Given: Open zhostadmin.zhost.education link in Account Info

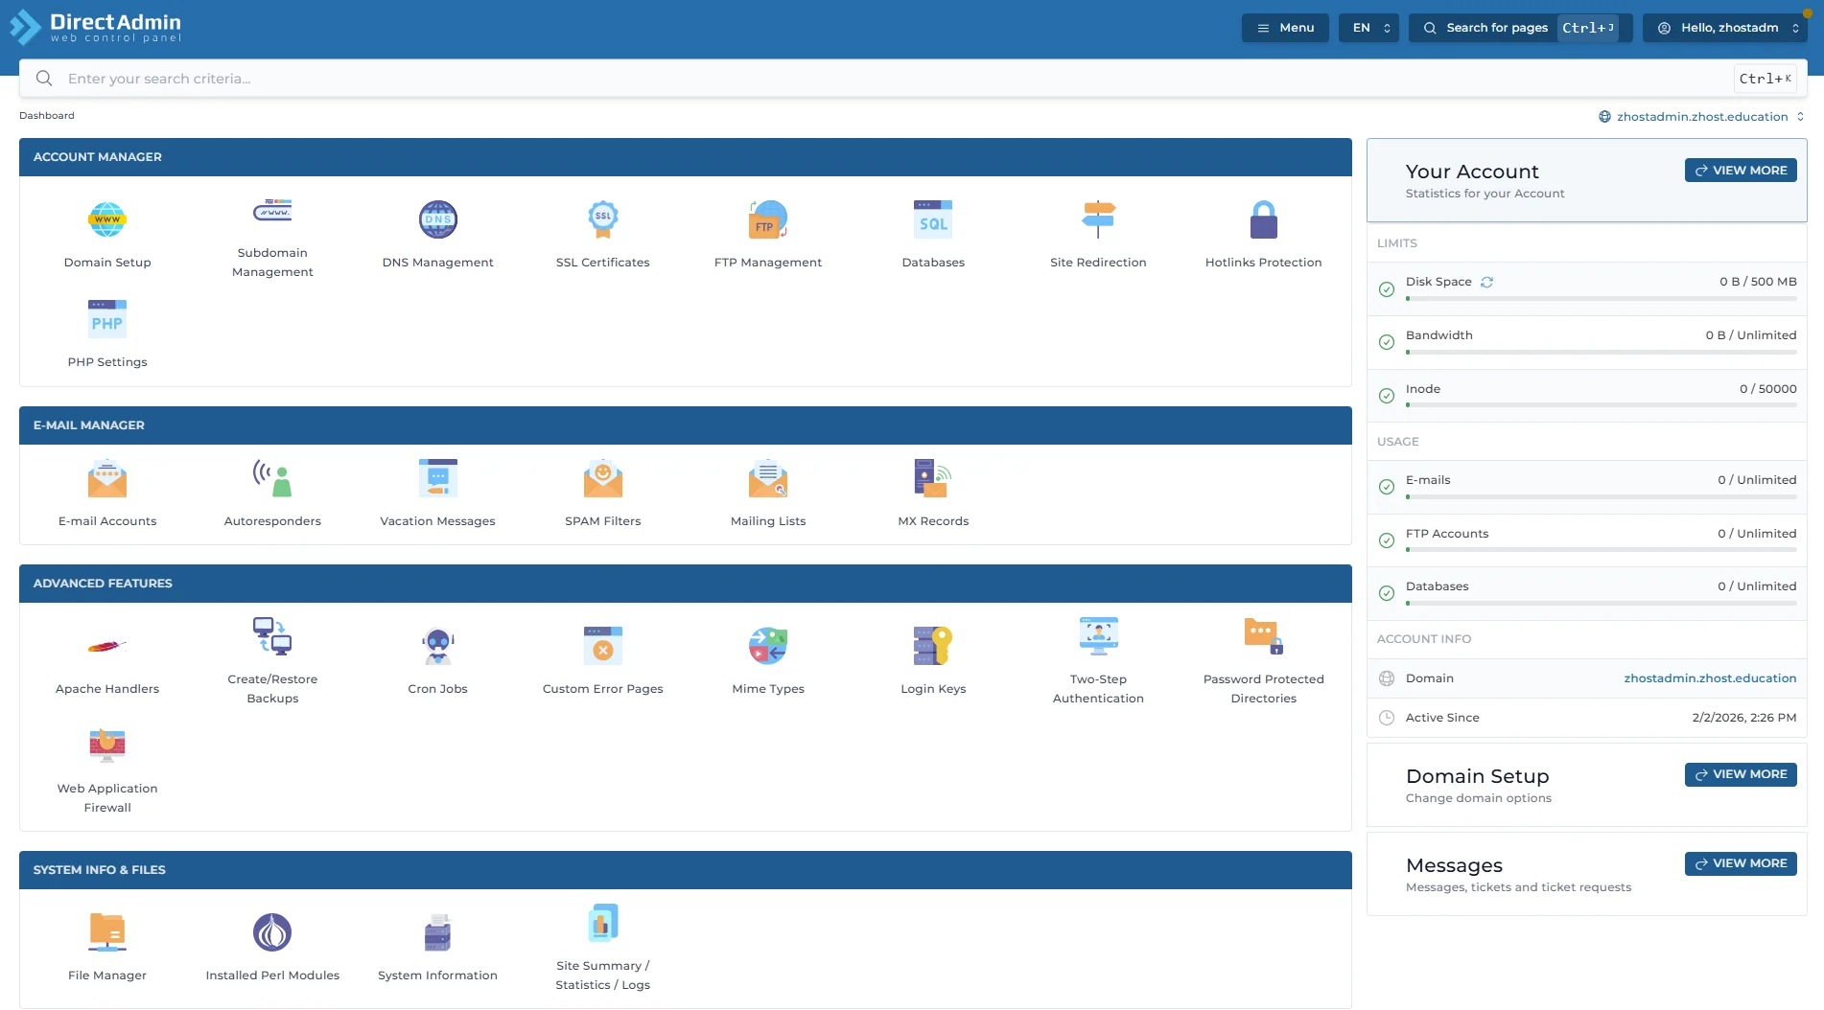Looking at the screenshot, I should pyautogui.click(x=1710, y=678).
